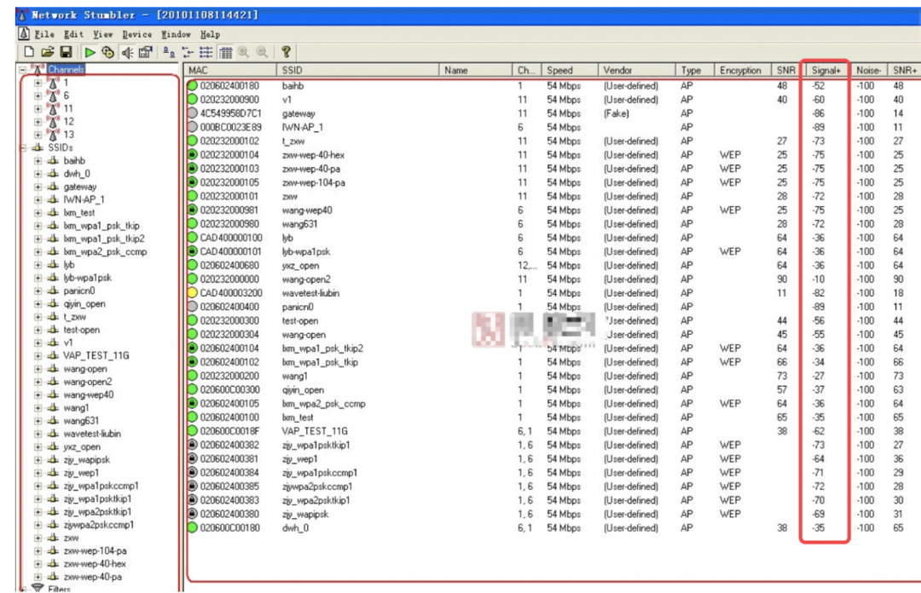921x593 pixels.
Task: Click the help question mark icon
Action: [286, 52]
